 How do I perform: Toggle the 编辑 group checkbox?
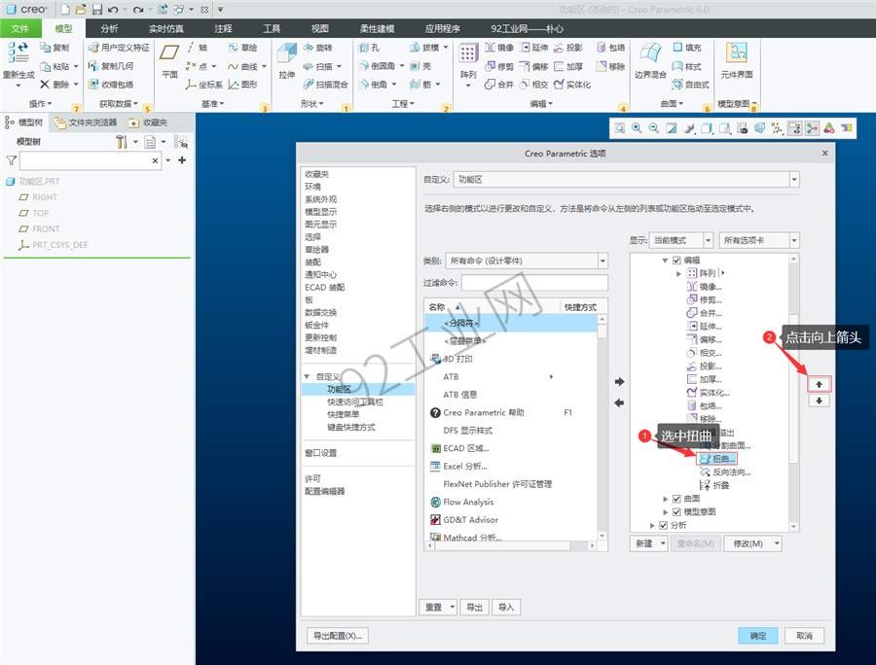(x=676, y=260)
